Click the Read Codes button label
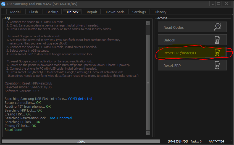This screenshot has height=145, width=234. (x=173, y=27)
